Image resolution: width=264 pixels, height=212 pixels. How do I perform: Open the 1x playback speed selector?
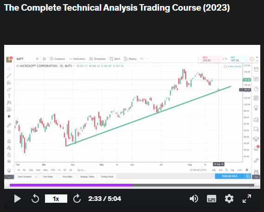[x=56, y=199]
